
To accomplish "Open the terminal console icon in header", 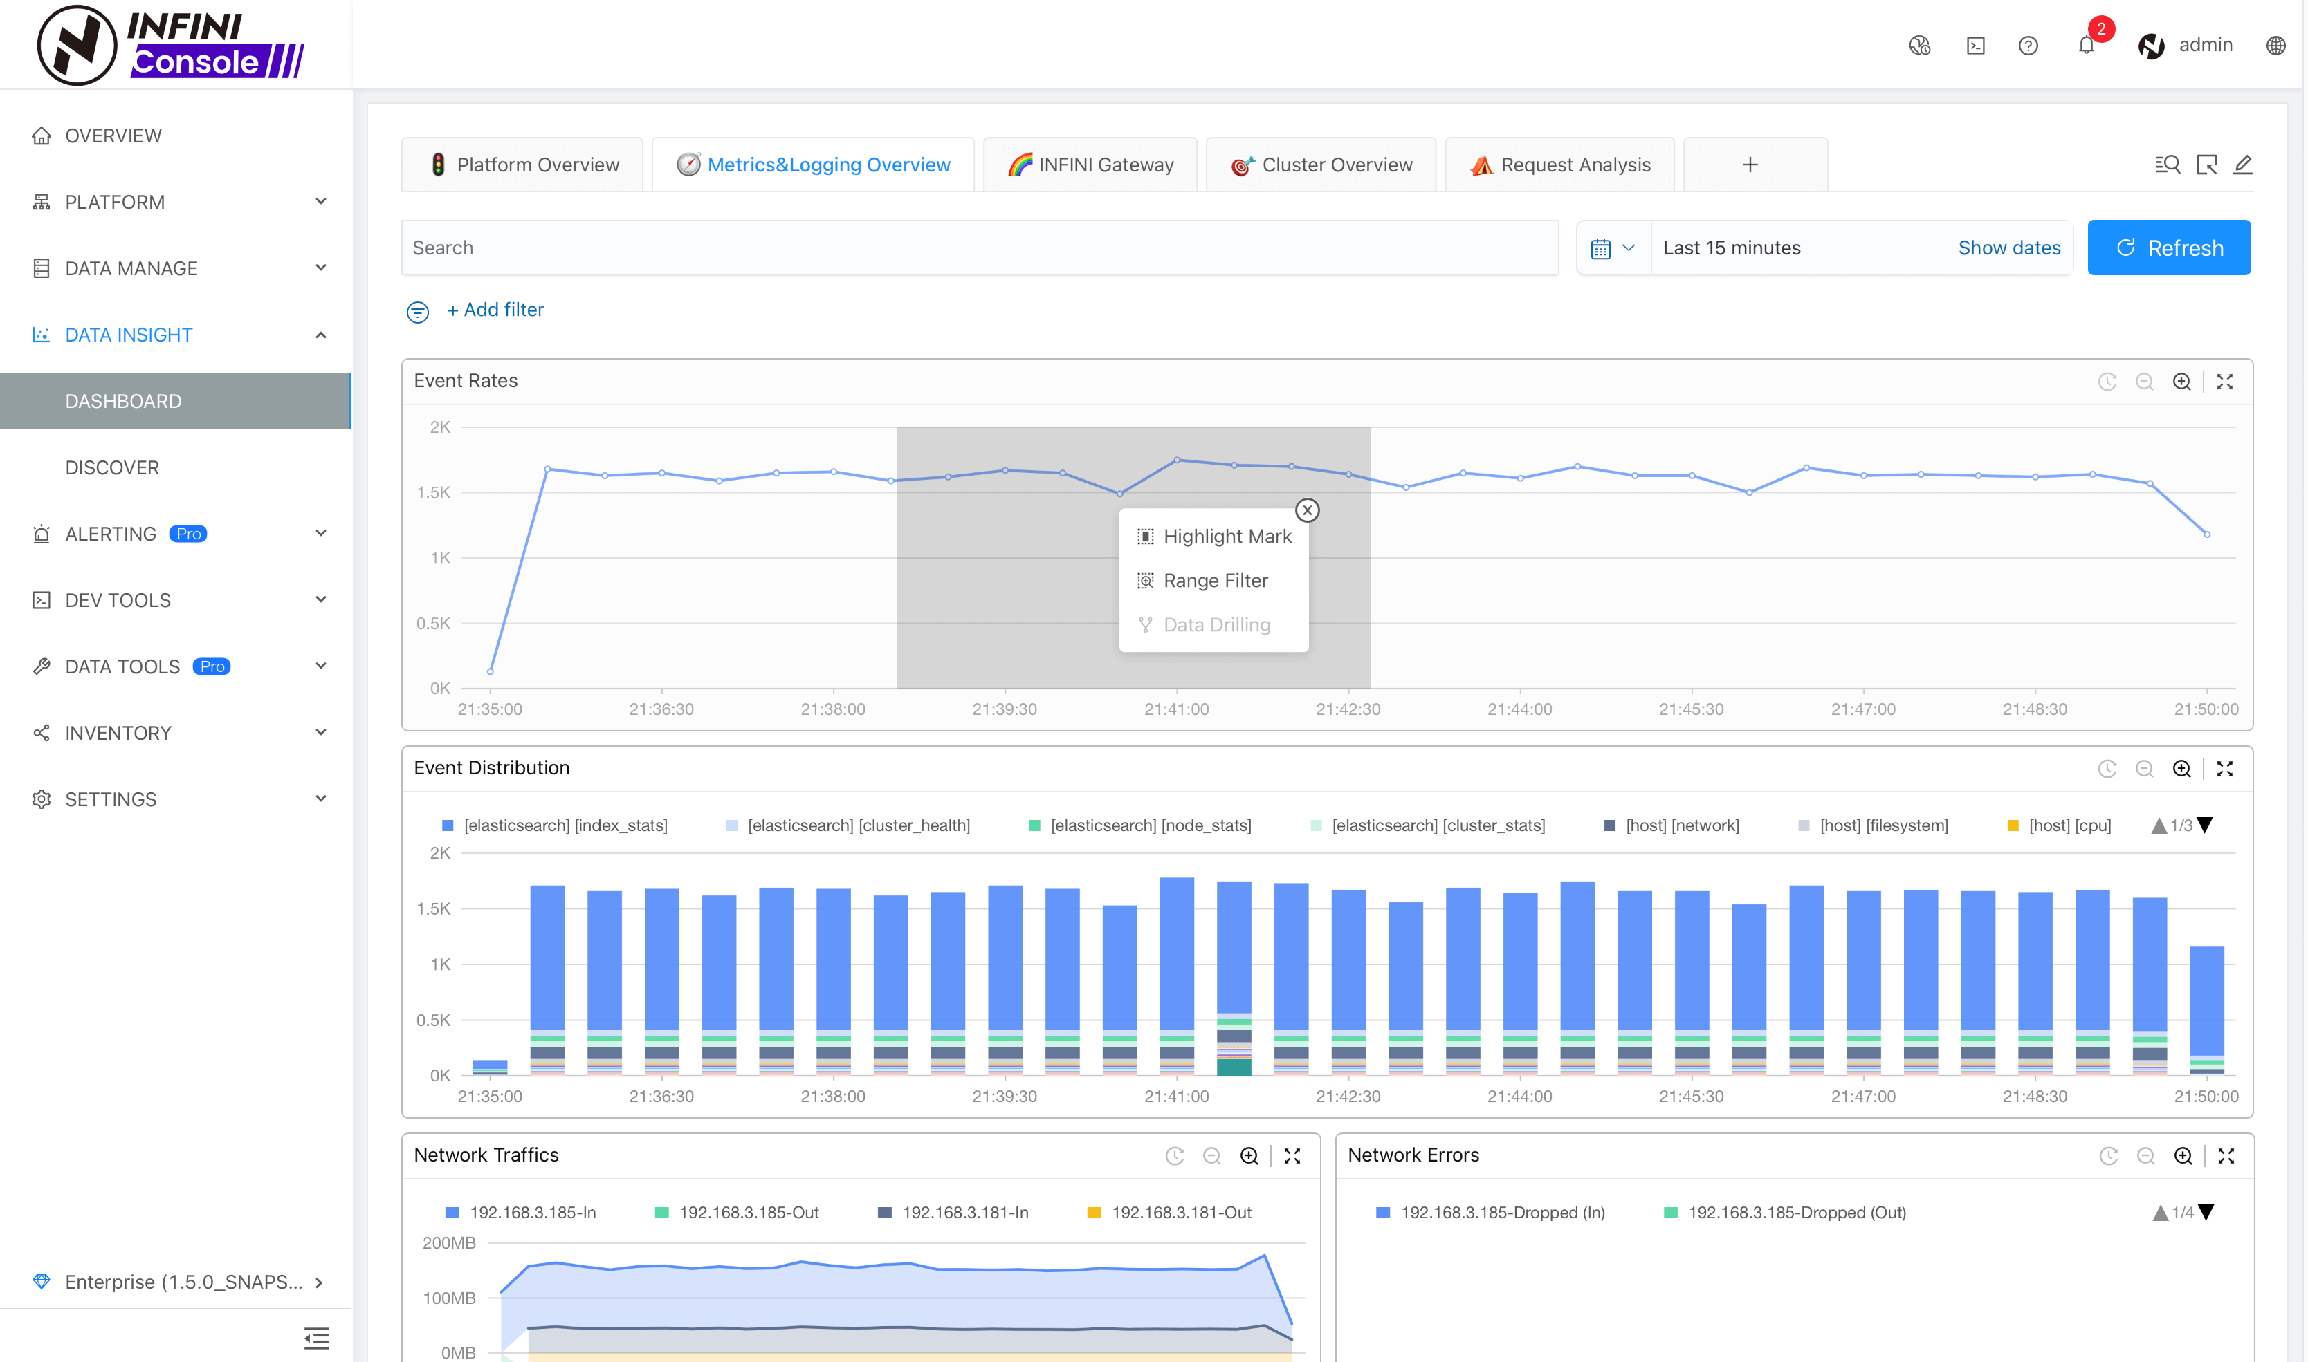I will [1975, 45].
